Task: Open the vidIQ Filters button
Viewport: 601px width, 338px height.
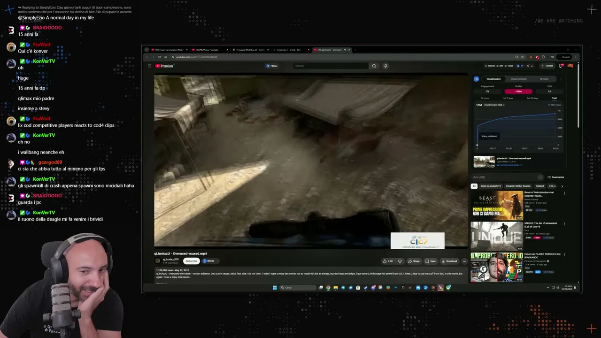Action: (272, 66)
